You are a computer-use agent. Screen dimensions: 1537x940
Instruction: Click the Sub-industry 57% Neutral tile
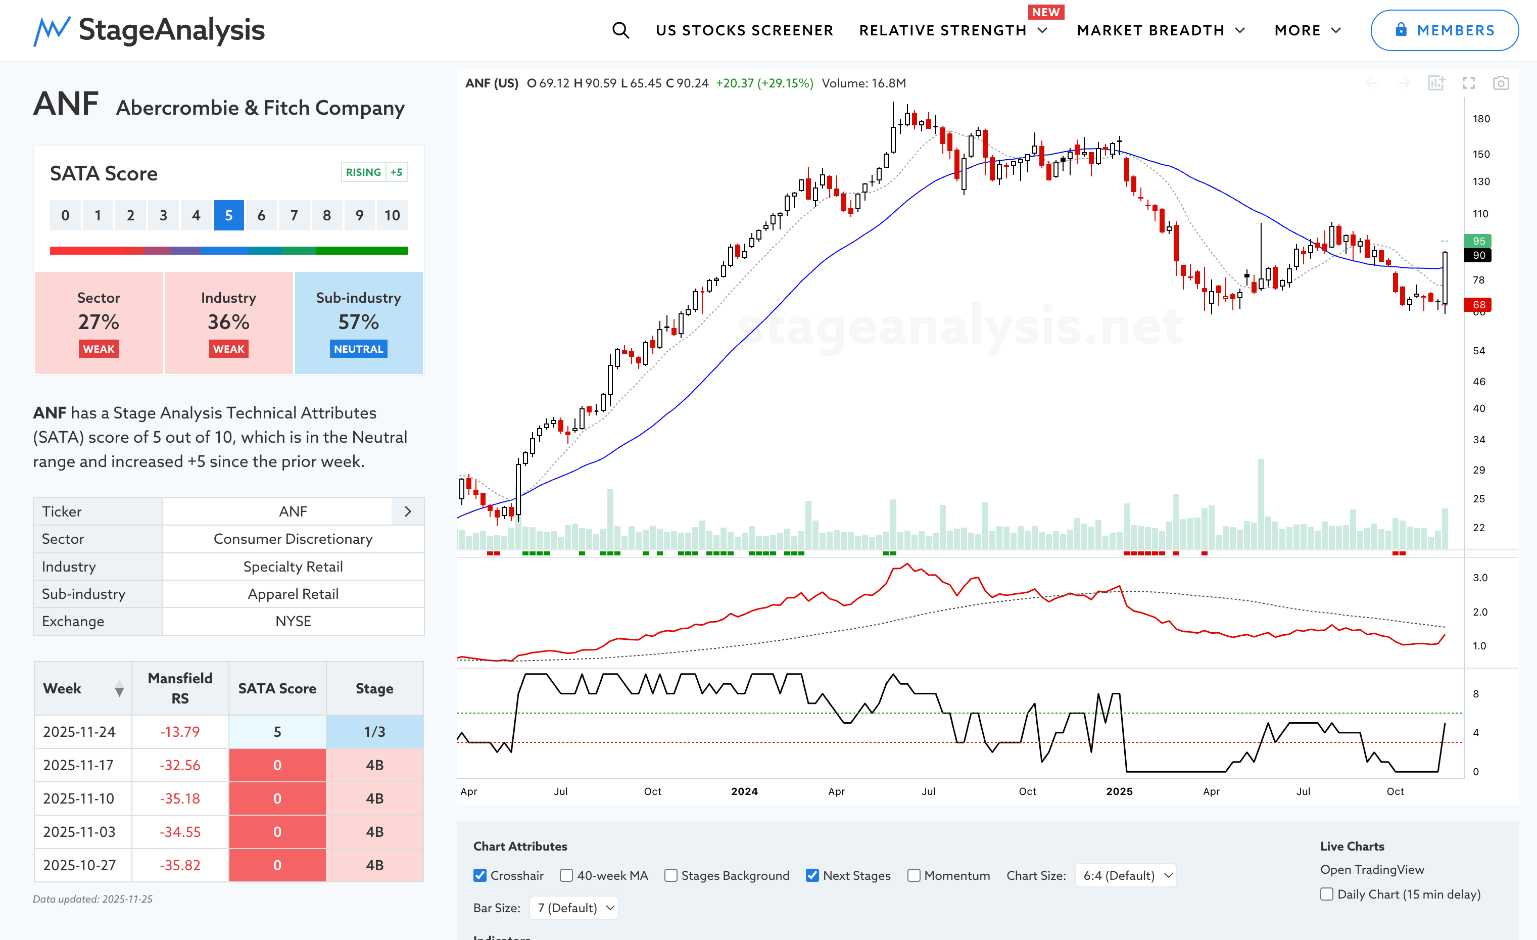coord(358,322)
